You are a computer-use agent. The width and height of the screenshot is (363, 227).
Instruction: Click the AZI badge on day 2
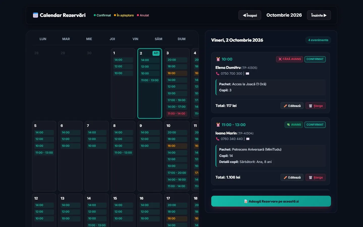tap(156, 53)
